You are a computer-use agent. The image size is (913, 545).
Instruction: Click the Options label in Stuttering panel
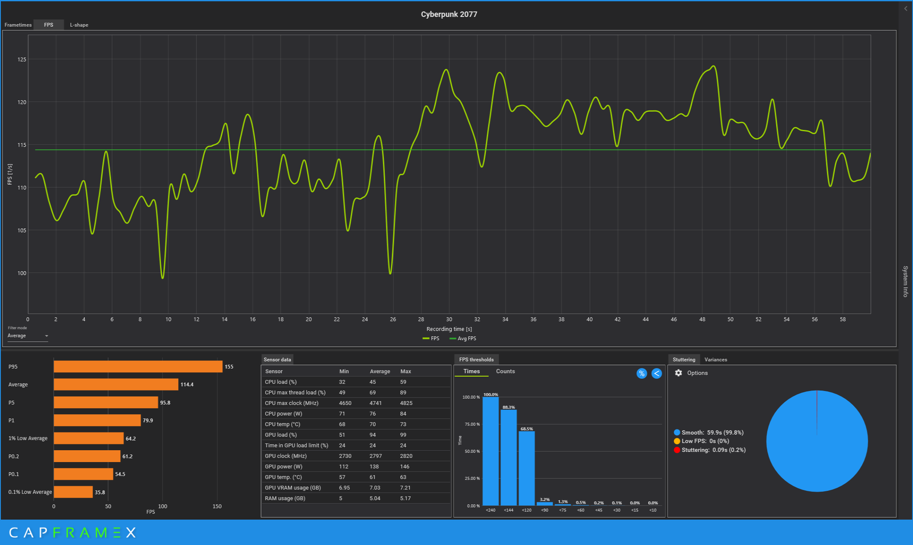pyautogui.click(x=697, y=373)
